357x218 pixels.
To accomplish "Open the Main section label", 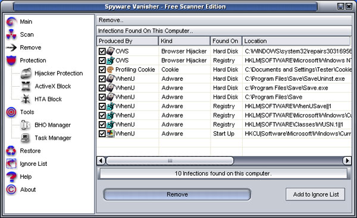I will [26, 21].
